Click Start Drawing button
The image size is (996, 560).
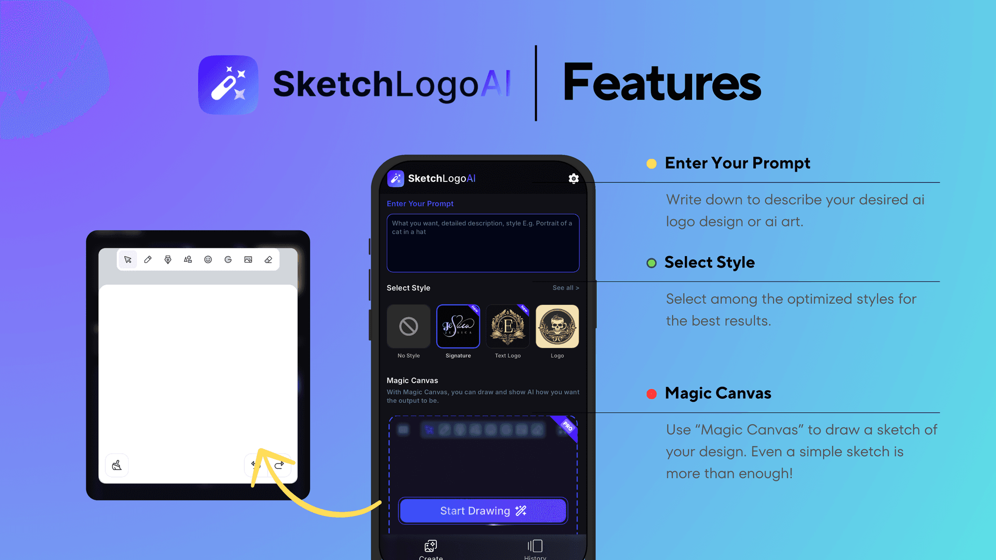click(482, 510)
